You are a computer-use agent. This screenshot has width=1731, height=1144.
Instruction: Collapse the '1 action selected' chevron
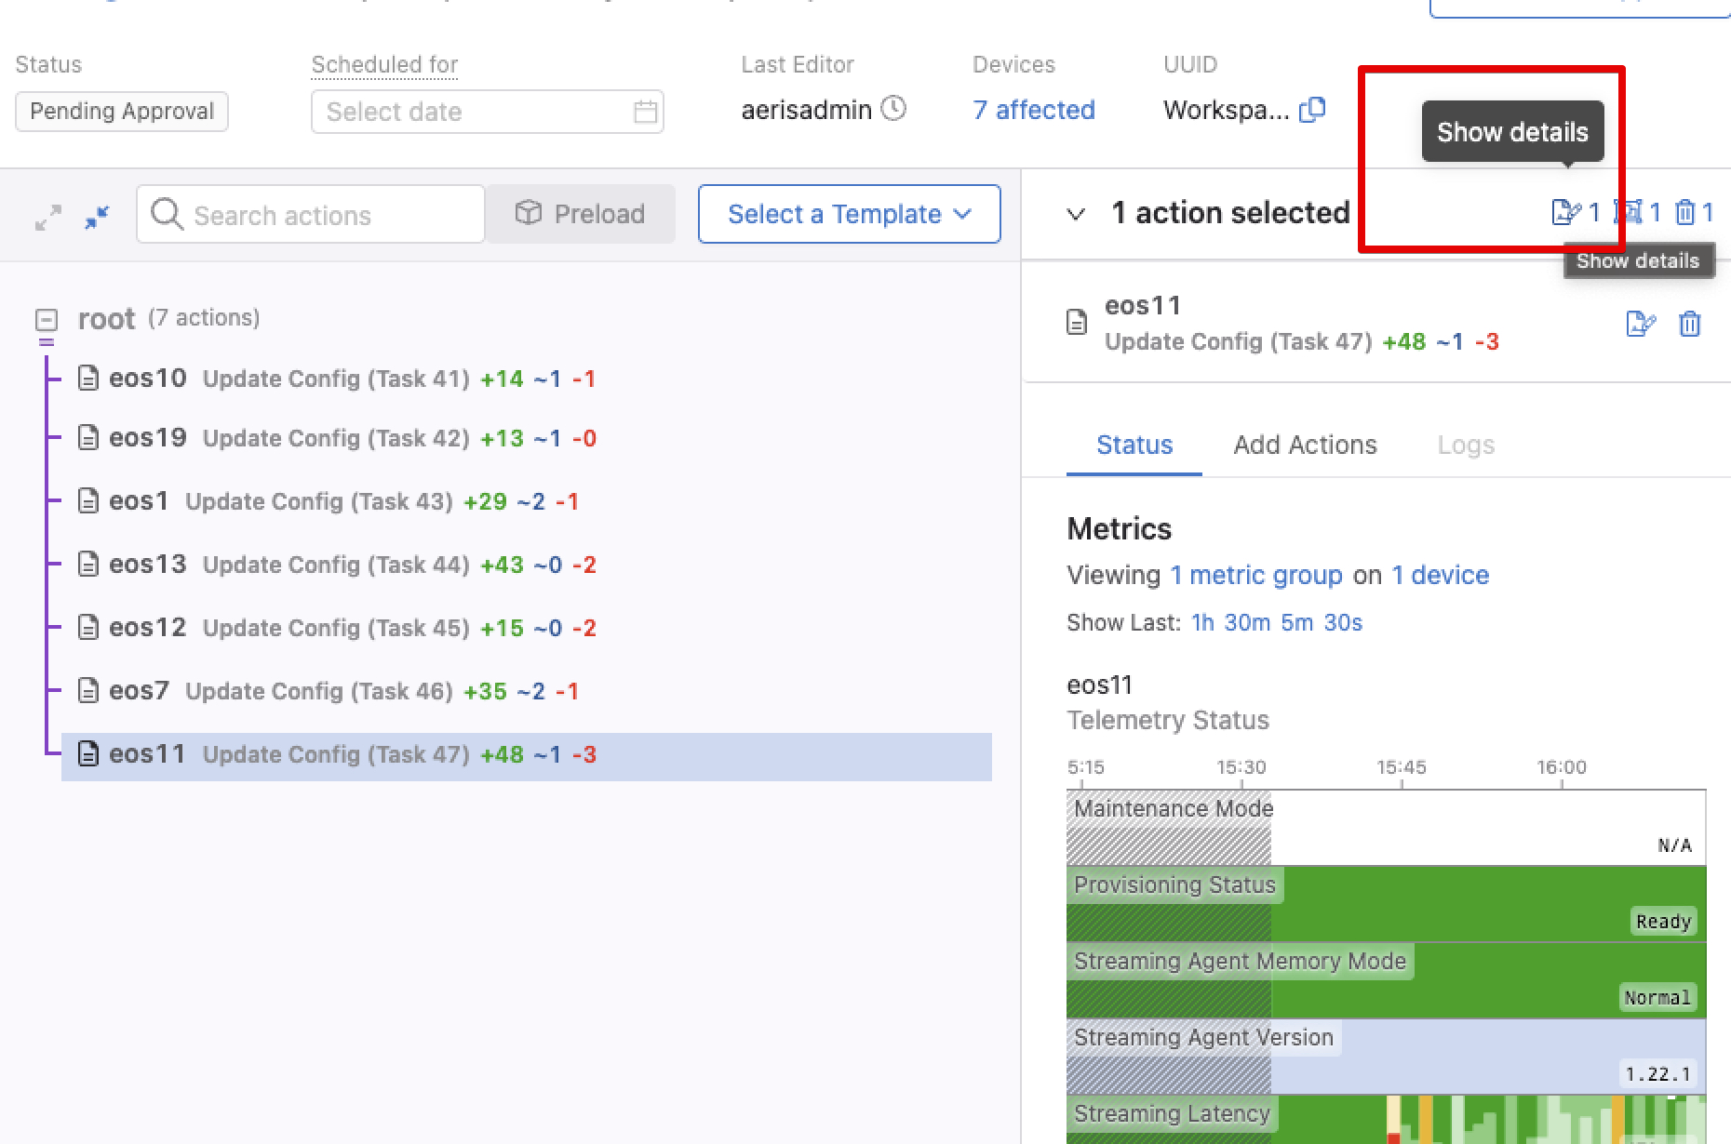pos(1076,214)
